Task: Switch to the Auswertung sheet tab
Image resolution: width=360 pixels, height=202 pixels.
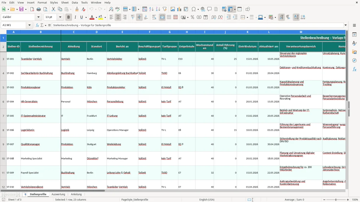Action: pyautogui.click(x=58, y=194)
